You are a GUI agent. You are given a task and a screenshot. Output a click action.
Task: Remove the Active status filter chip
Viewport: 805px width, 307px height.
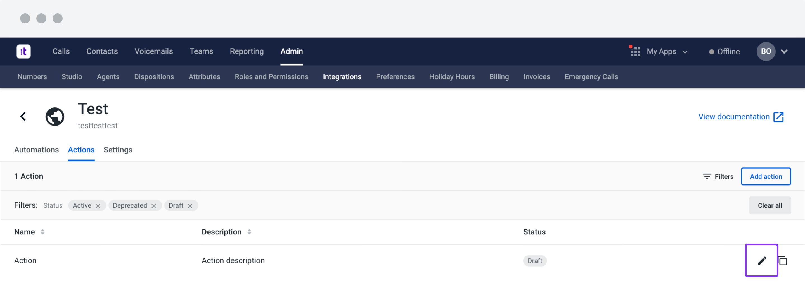tap(98, 206)
